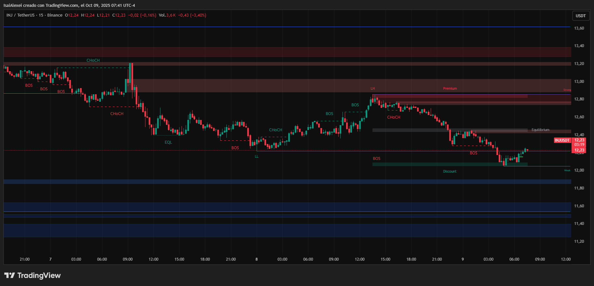This screenshot has width=594, height=286.
Task: Click the 21:00 label before day 7
Action: pyautogui.click(x=25, y=259)
